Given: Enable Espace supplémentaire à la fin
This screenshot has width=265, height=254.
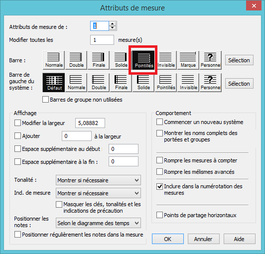Looking at the screenshot, I should [x=17, y=162].
